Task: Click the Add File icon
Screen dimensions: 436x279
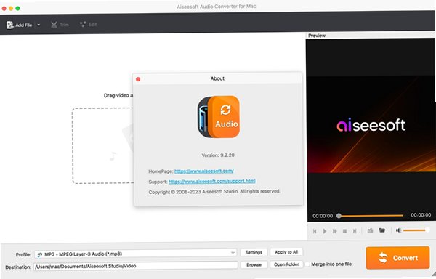Action: click(x=10, y=25)
